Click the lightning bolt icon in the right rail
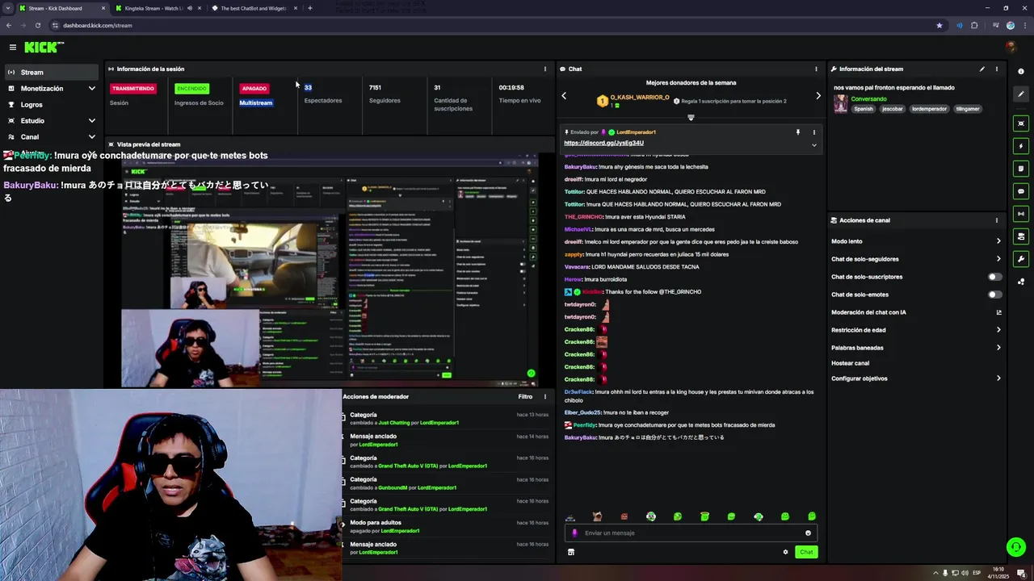Screen dimensions: 1034x581 coord(1021,146)
